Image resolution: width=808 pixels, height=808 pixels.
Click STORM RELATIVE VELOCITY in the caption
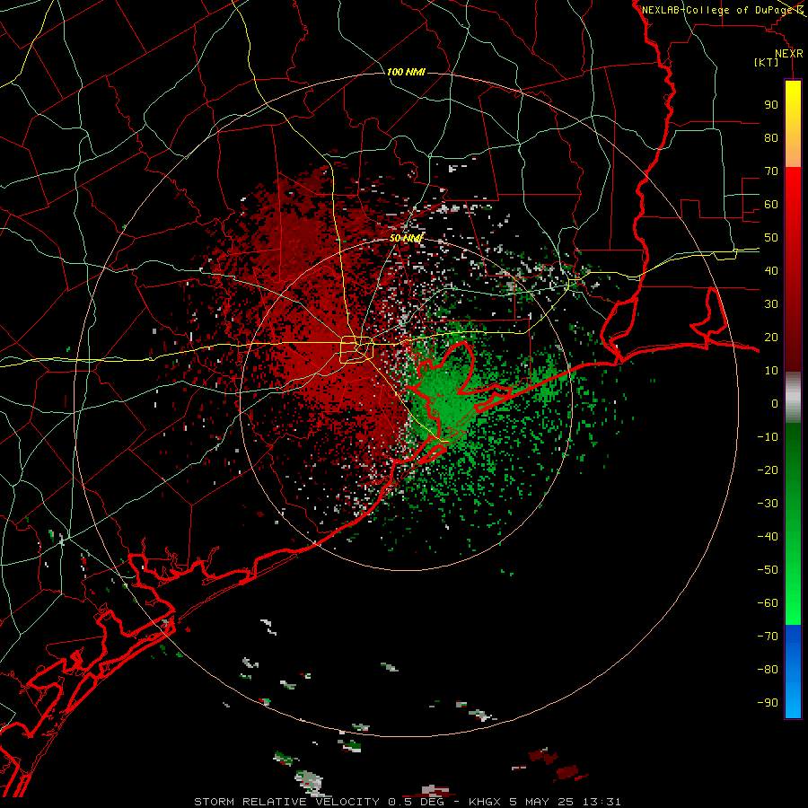(x=286, y=802)
